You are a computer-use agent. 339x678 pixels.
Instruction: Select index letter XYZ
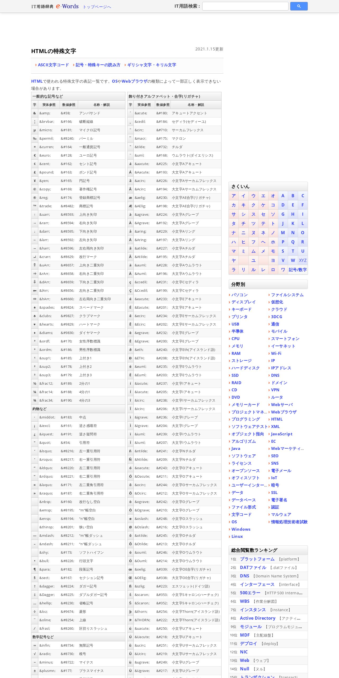tap(303, 260)
